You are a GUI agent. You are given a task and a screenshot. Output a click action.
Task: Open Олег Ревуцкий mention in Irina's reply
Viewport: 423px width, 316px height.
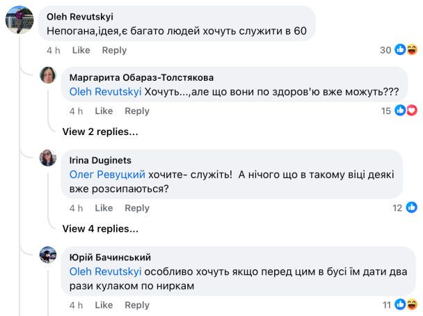point(109,175)
